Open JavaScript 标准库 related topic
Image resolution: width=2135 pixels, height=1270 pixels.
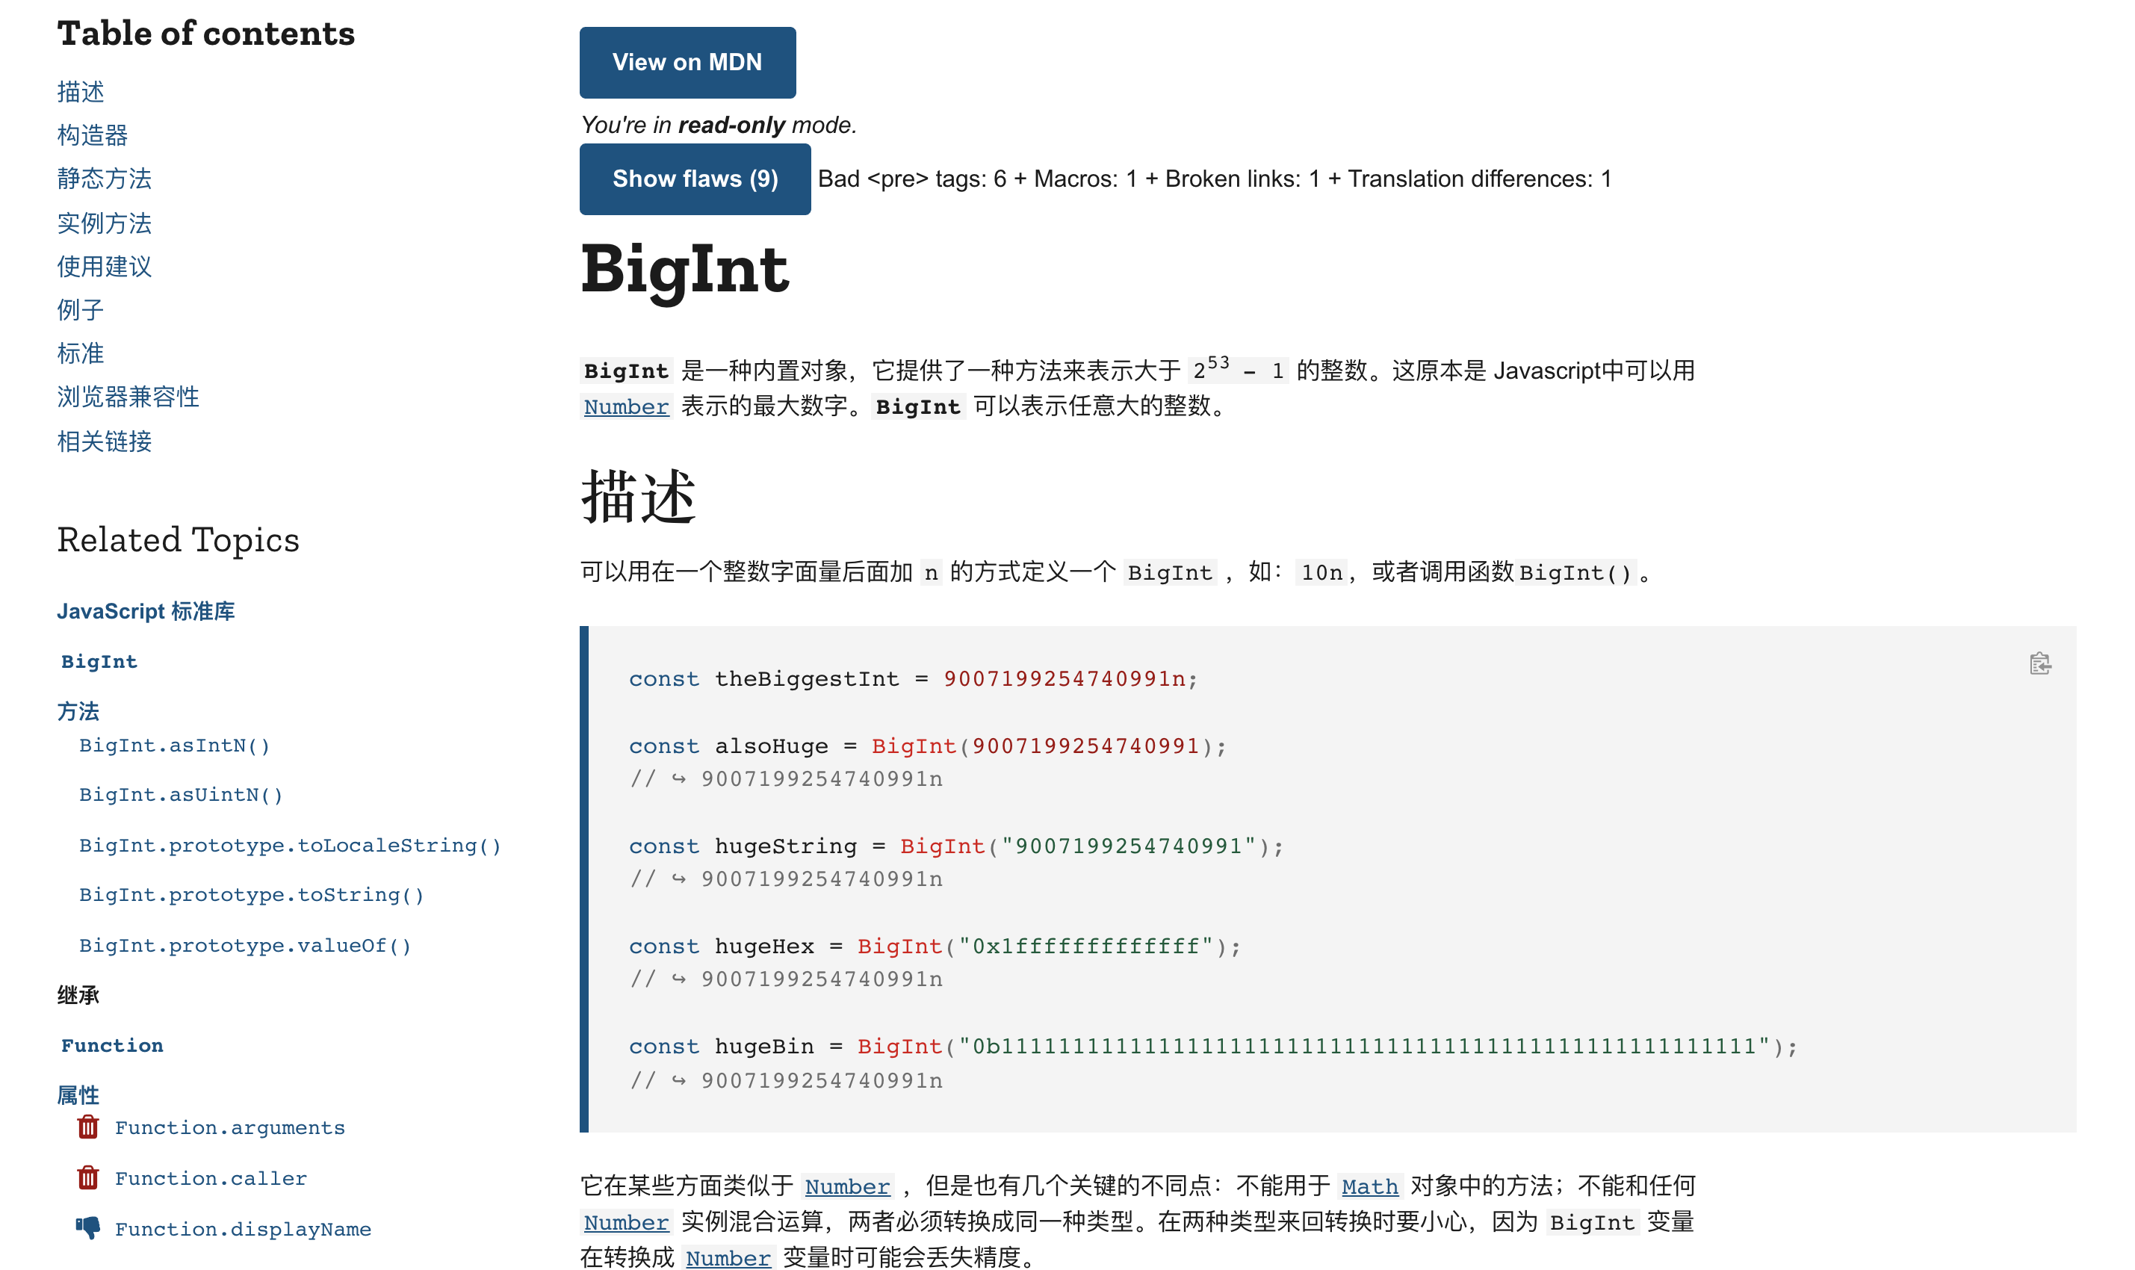tap(146, 611)
